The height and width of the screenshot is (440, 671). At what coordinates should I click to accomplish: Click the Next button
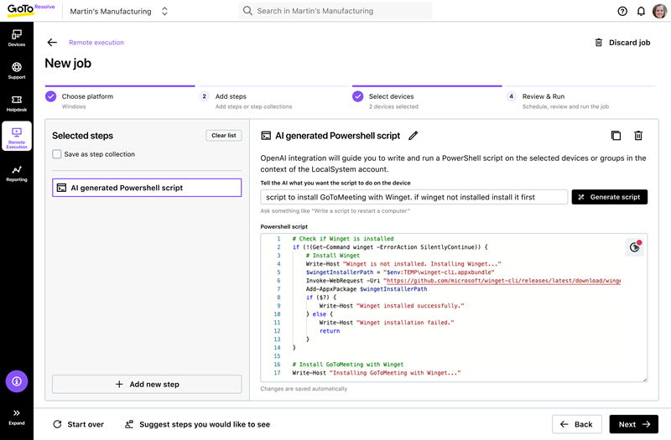coord(634,425)
